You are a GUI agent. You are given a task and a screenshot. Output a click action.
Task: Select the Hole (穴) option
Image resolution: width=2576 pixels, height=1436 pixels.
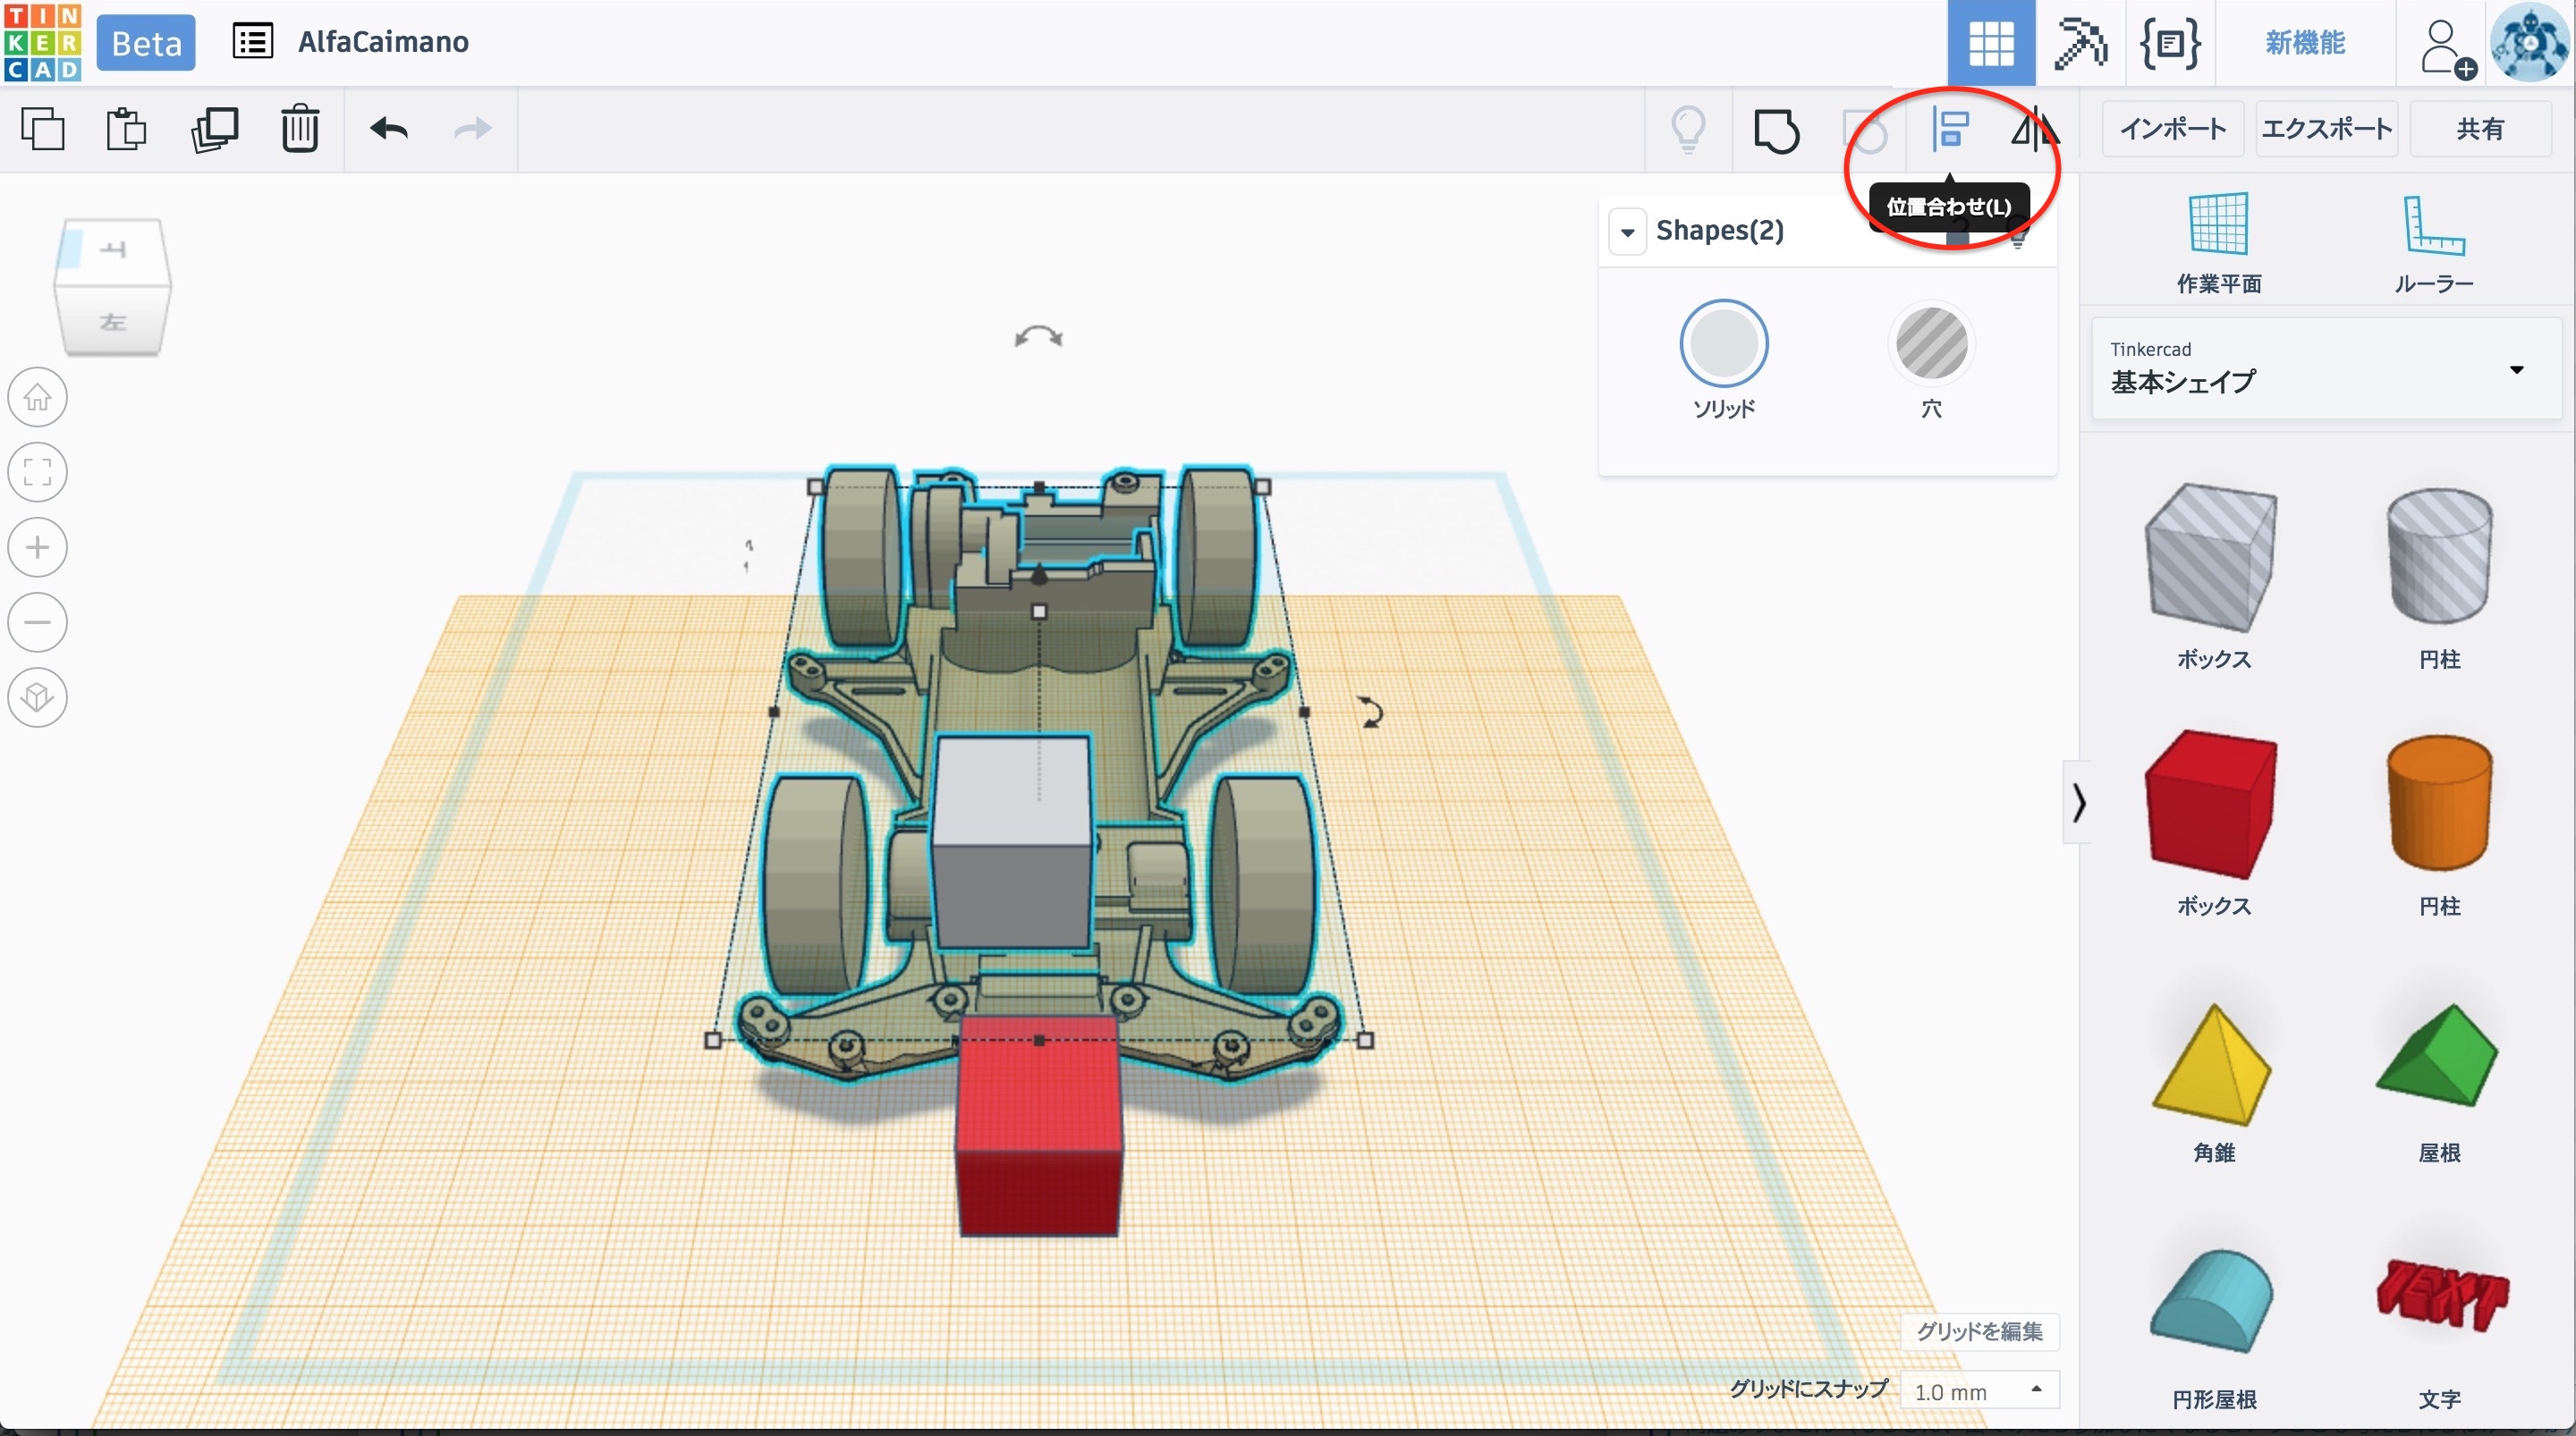click(1931, 344)
